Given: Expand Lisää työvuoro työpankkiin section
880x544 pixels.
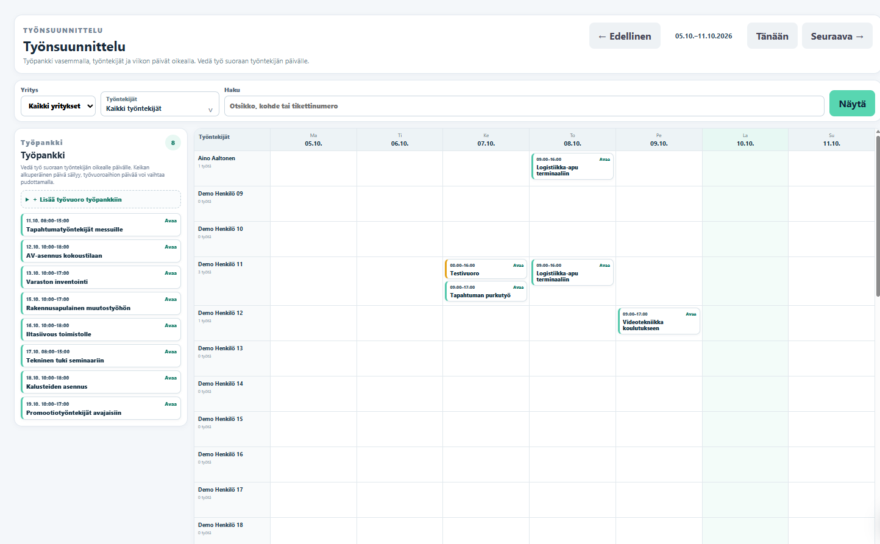Looking at the screenshot, I should tap(101, 199).
